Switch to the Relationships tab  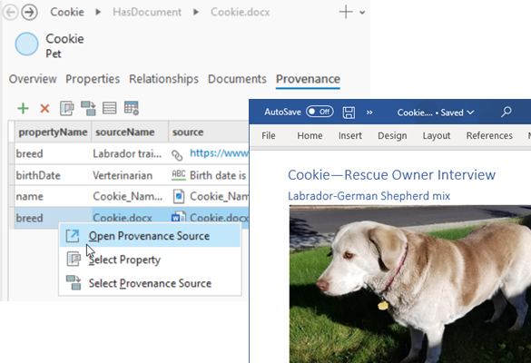coord(163,79)
